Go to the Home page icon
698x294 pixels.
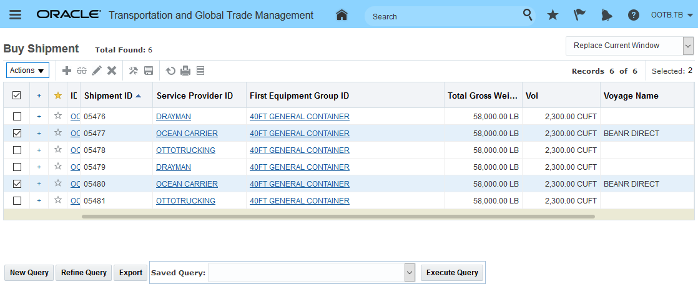click(x=342, y=15)
